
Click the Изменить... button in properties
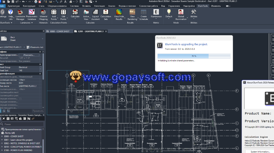pos(29,55)
